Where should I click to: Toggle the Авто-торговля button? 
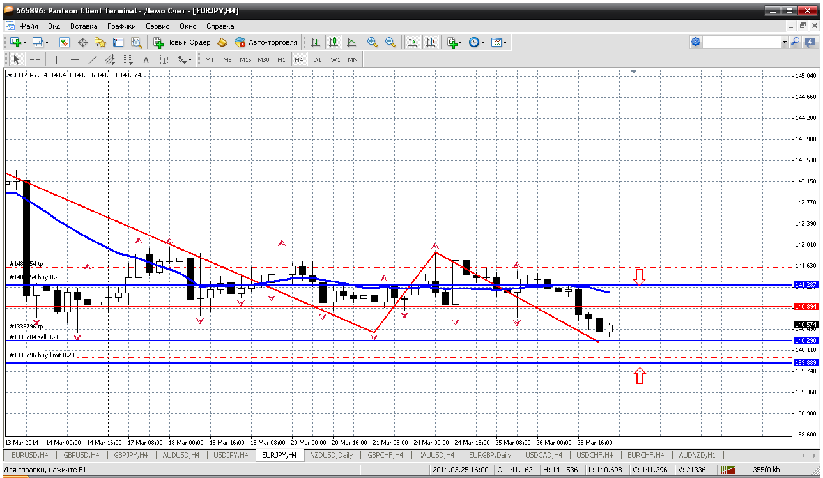266,42
